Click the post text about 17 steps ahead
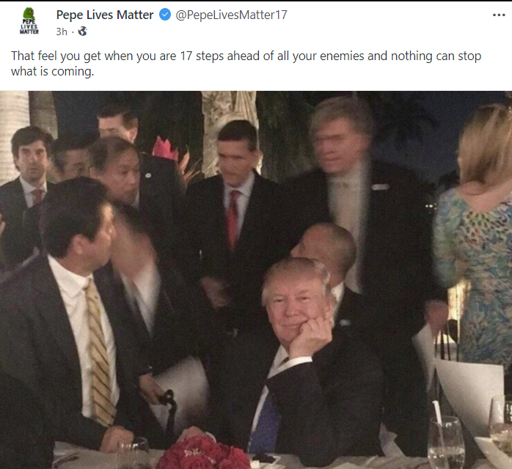The width and height of the screenshot is (512, 469). [x=246, y=64]
